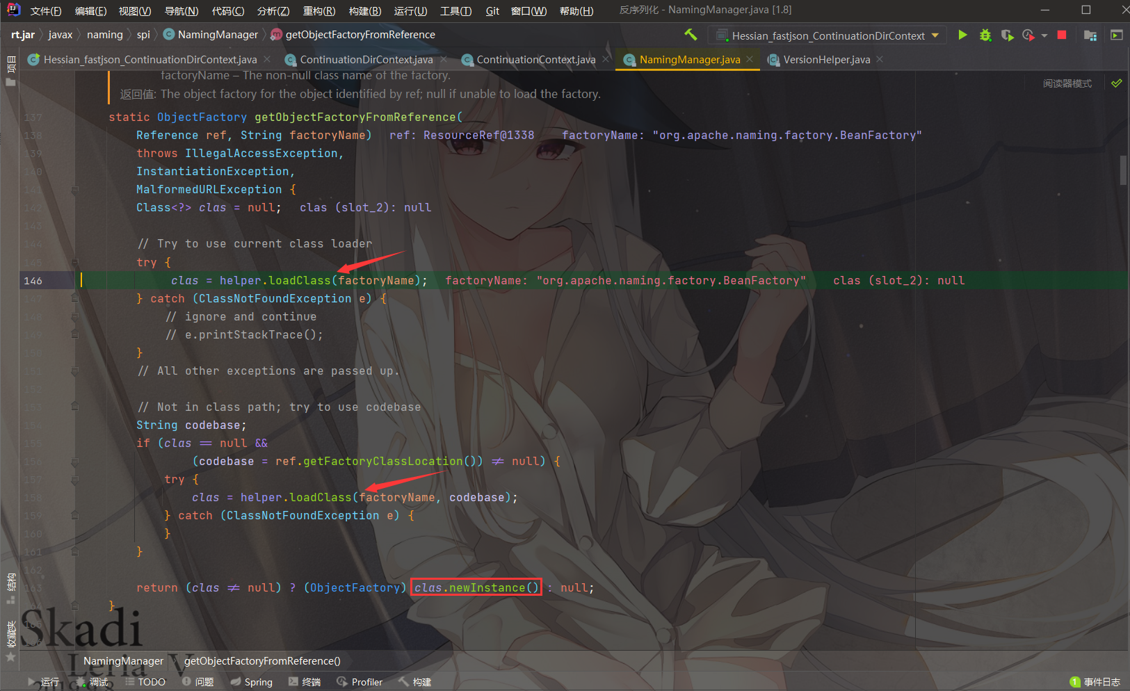This screenshot has height=691, width=1130.
Task: Open the event log at bottom right
Action: tap(1095, 682)
